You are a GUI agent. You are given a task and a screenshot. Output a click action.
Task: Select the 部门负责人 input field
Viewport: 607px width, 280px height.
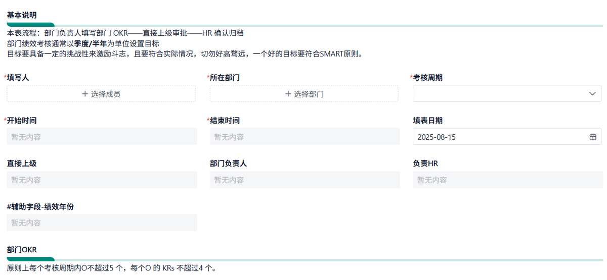(305, 180)
